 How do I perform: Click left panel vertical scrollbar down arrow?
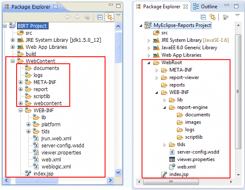pos(118,172)
